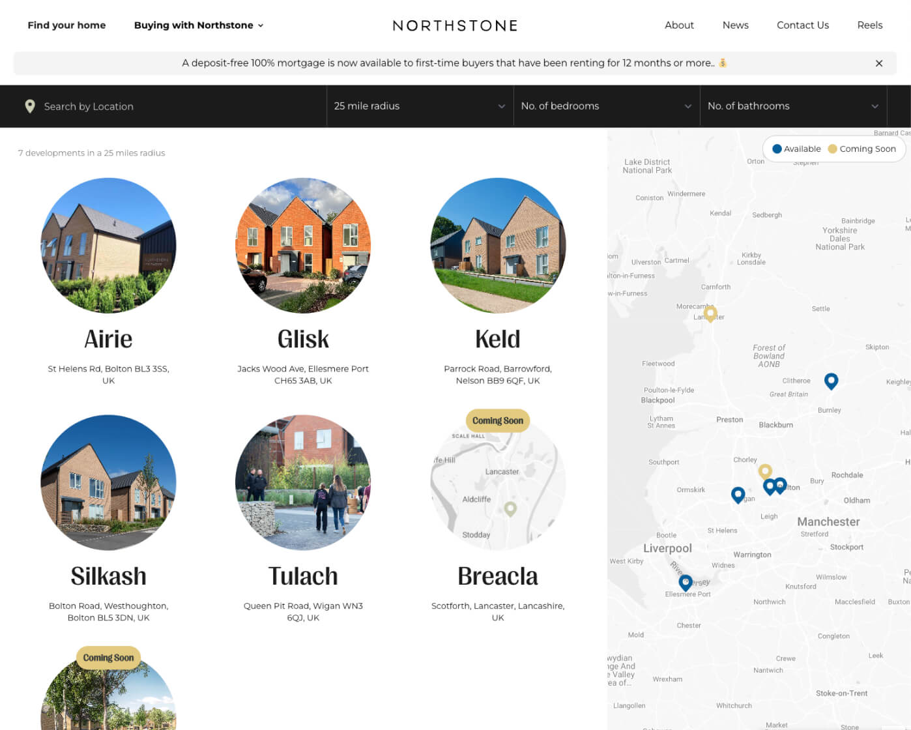Select the map pin near Ellesmere Port

pyautogui.click(x=685, y=581)
